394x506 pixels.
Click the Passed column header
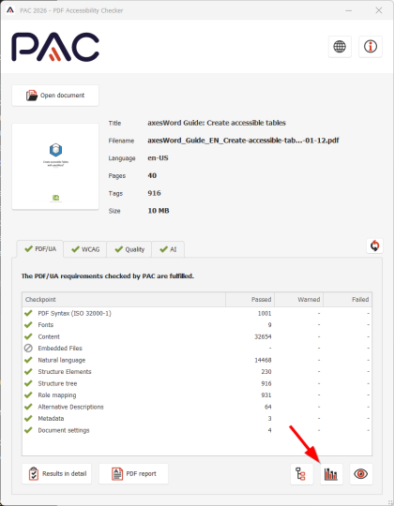(250, 300)
